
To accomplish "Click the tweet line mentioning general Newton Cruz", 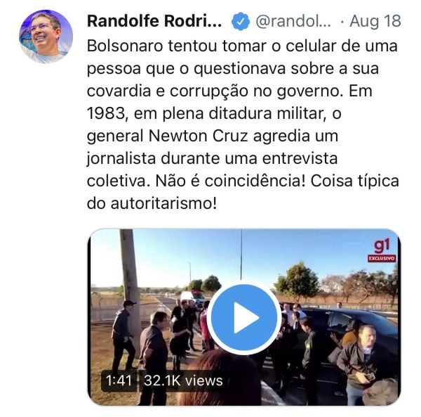I will (x=213, y=136).
